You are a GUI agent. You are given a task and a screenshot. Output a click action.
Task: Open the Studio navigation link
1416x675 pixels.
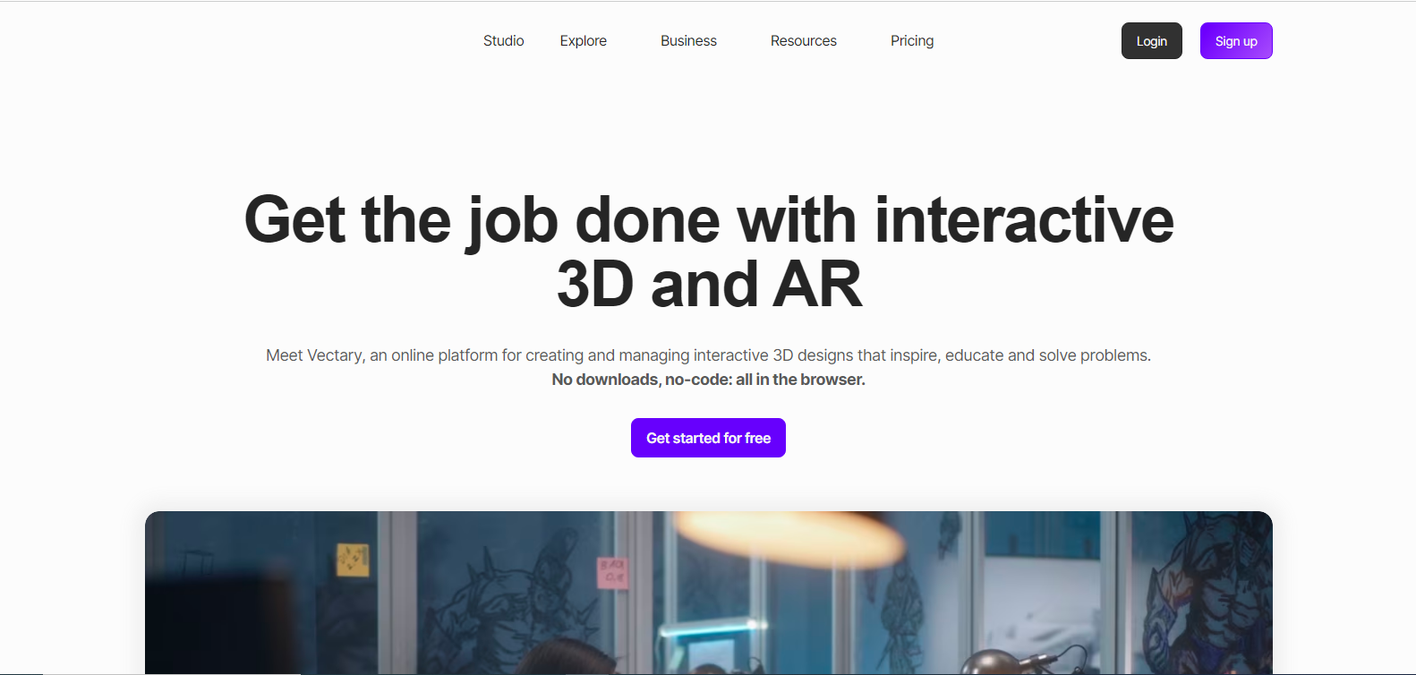(503, 41)
